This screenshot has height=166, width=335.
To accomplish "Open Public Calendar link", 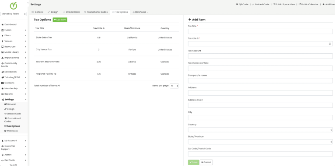I will pyautogui.click(x=308, y=4).
